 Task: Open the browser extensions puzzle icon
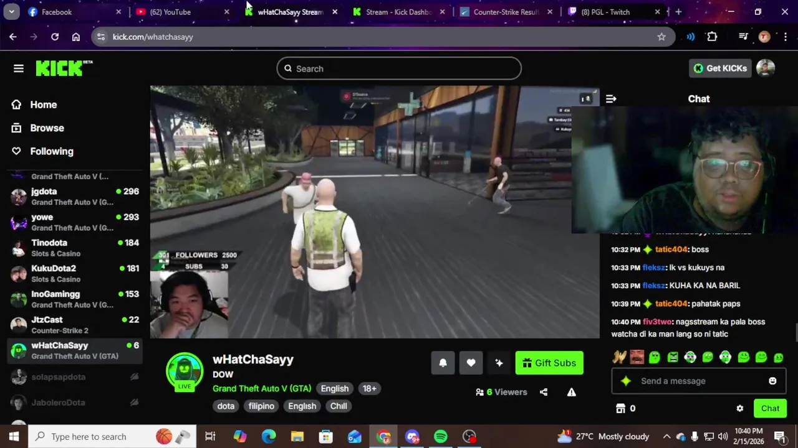[x=712, y=37]
